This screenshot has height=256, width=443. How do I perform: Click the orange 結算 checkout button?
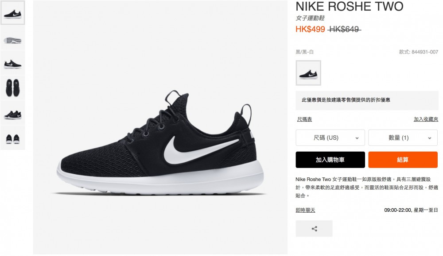(403, 160)
